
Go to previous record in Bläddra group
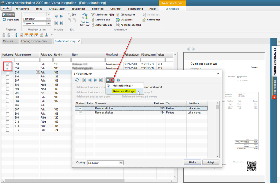point(56,17)
